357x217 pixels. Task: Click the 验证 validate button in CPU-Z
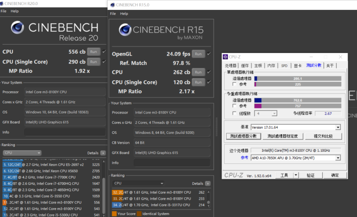pyautogui.click(x=310, y=175)
